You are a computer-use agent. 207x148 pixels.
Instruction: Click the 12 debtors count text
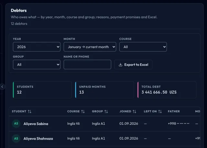(19, 24)
